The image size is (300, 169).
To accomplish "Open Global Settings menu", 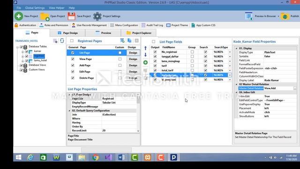I will click(x=35, y=8).
